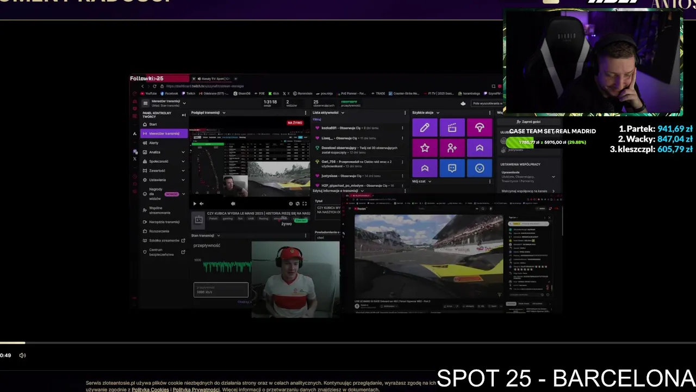
Task: Click the preview player settings gear
Action: pos(290,204)
